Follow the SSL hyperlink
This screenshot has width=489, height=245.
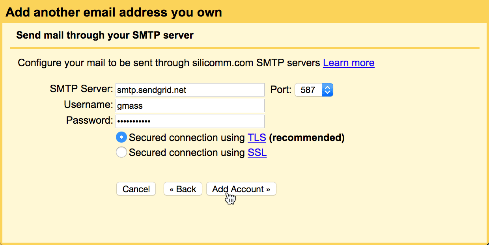[257, 153]
